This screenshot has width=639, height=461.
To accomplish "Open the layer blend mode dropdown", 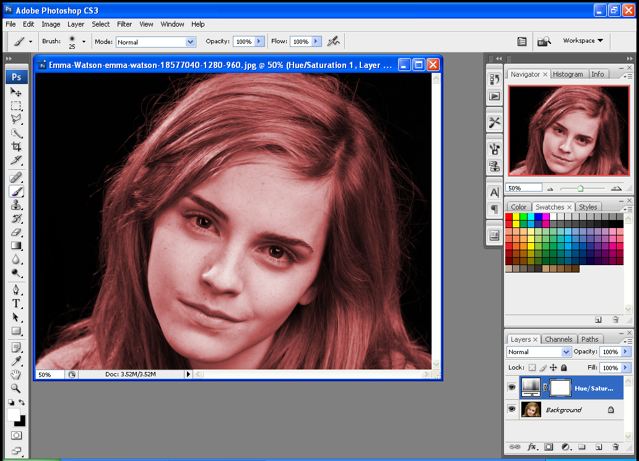I will (539, 352).
